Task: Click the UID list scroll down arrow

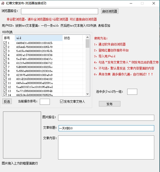Action: [87, 94]
